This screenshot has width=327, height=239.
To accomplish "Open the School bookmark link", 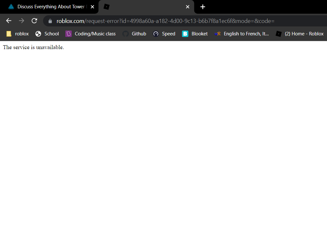I will coord(51,33).
